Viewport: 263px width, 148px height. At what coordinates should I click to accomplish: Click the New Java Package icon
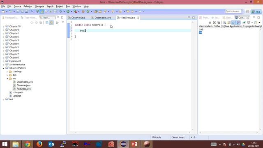click(83, 12)
